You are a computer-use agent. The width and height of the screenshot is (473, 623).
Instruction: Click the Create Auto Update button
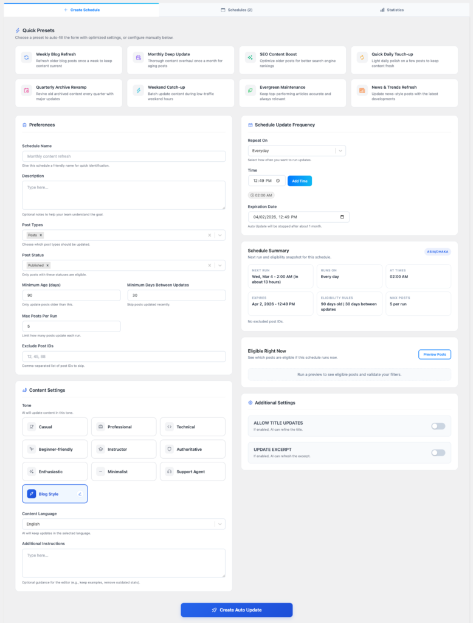236,610
